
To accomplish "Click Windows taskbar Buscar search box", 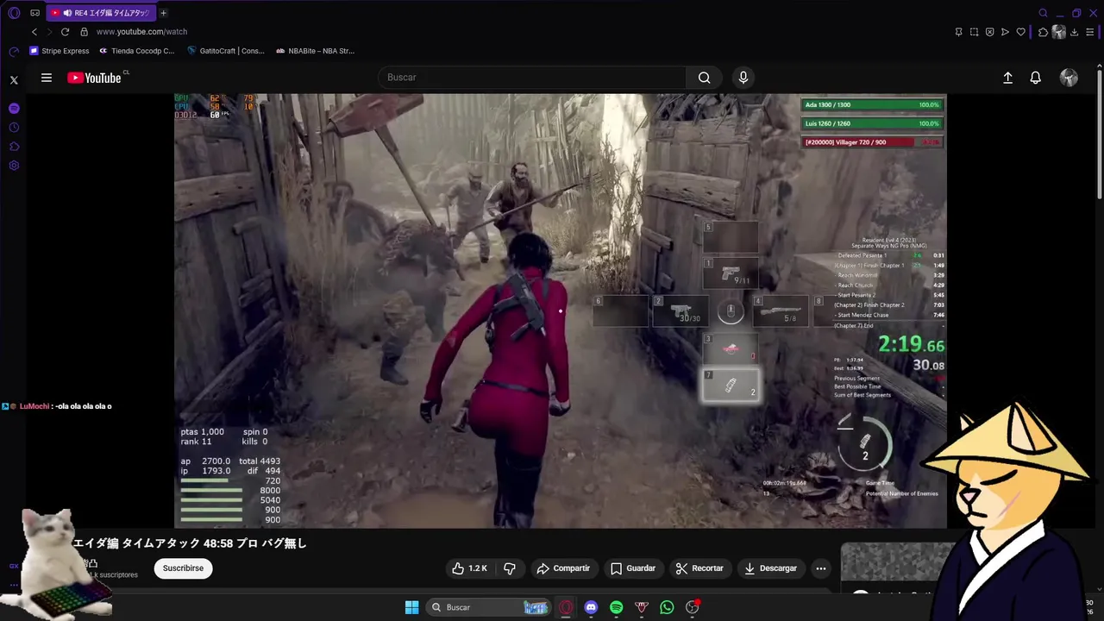I will tap(488, 607).
